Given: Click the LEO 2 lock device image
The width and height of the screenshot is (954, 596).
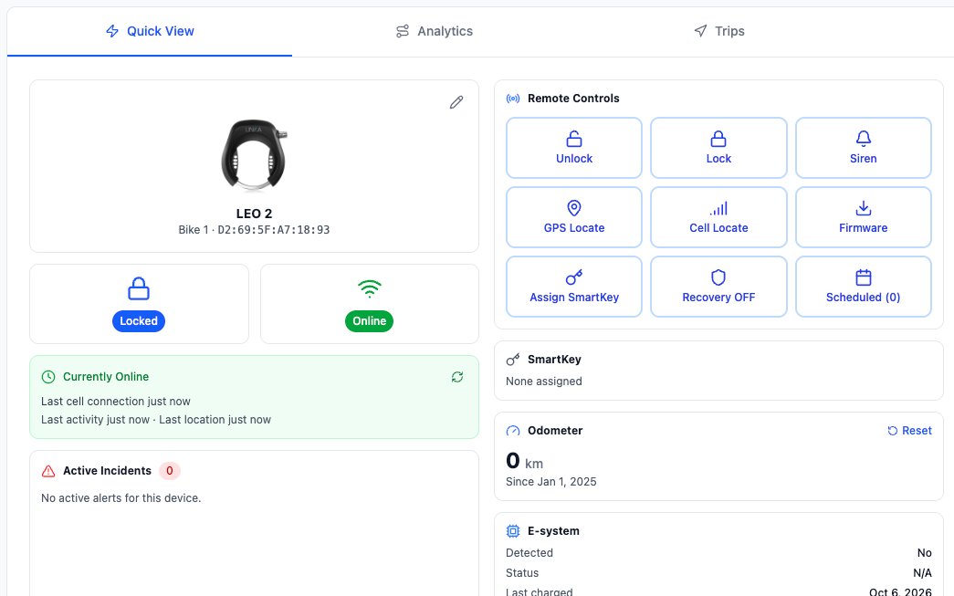Looking at the screenshot, I should click(x=254, y=155).
